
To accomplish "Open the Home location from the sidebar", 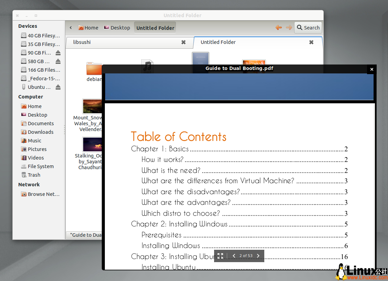I will click(34, 106).
